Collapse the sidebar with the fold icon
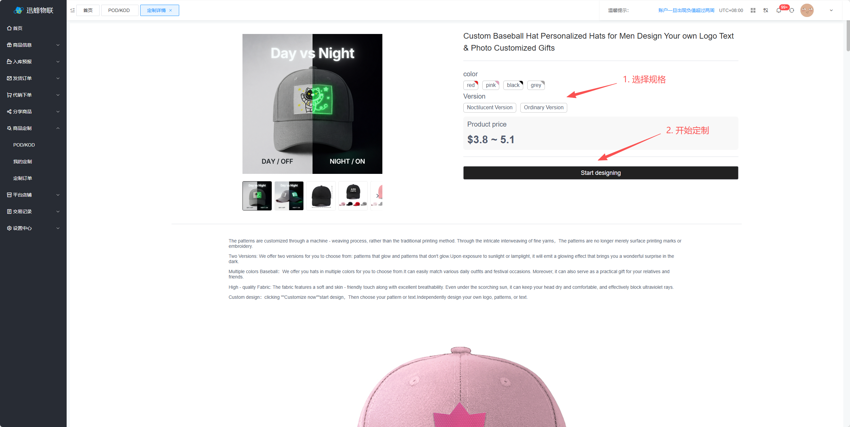This screenshot has height=427, width=850. [x=72, y=10]
